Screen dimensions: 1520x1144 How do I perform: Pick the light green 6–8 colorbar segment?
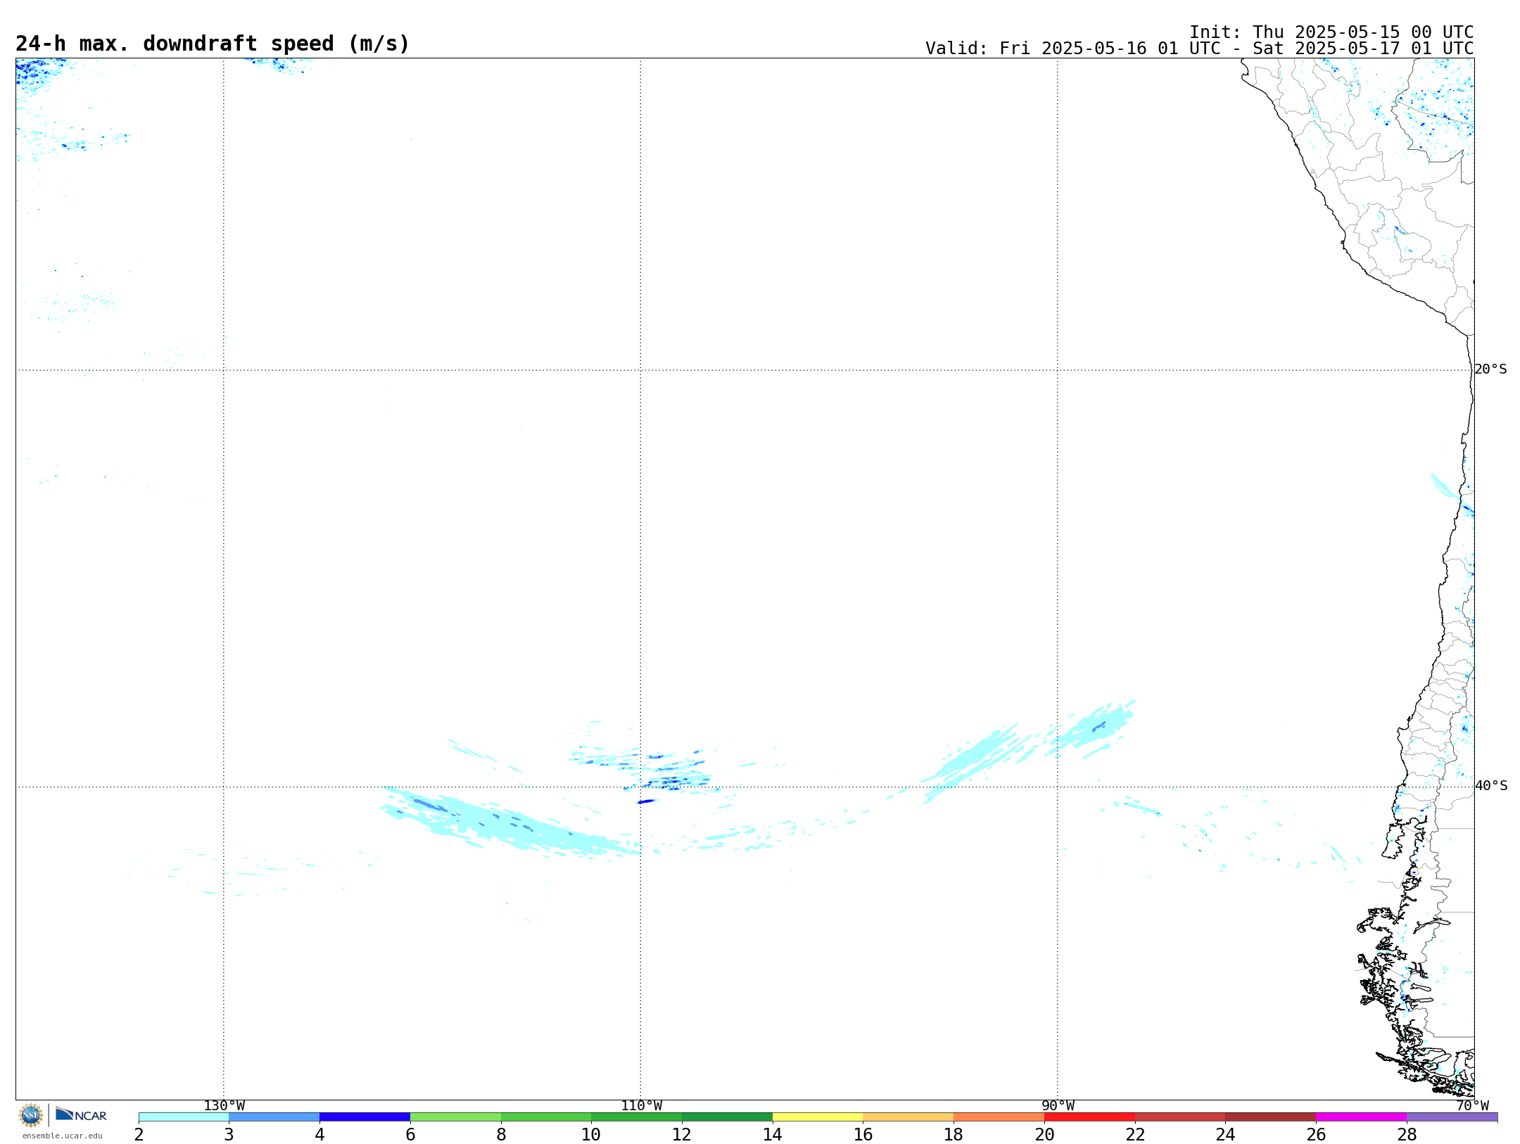click(x=455, y=1117)
